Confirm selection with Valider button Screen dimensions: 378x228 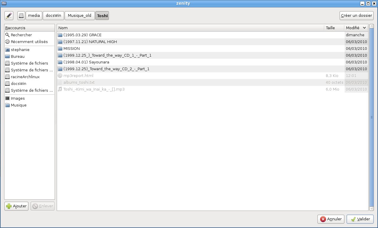click(x=360, y=219)
